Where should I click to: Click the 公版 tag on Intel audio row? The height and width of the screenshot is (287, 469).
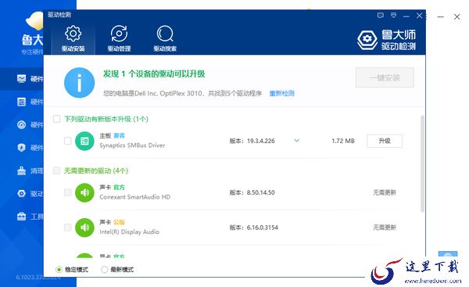(x=119, y=222)
